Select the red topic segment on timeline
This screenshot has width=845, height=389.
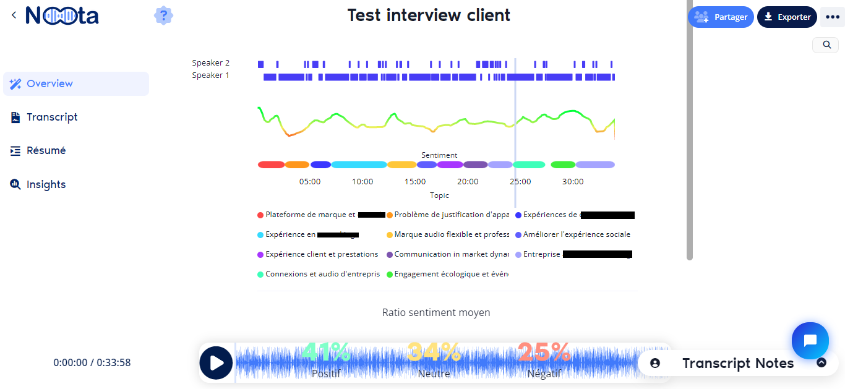(x=271, y=165)
